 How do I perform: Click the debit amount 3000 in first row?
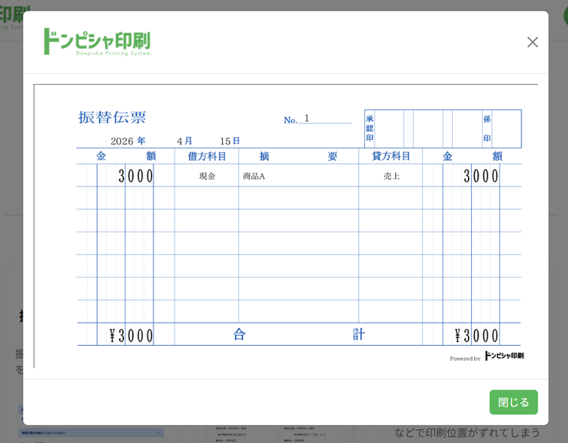[135, 176]
